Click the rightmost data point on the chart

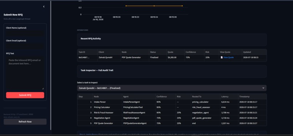coord(182,6)
